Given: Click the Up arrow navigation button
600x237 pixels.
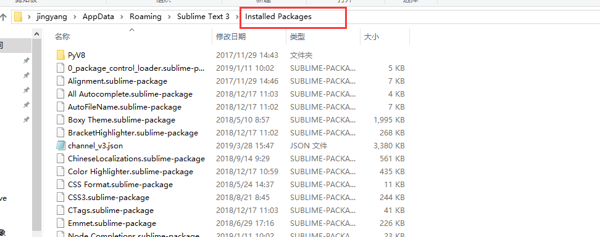Looking at the screenshot, I should coord(4,17).
